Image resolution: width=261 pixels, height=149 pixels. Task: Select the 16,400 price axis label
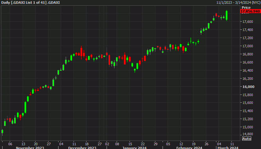pyautogui.click(x=248, y=70)
